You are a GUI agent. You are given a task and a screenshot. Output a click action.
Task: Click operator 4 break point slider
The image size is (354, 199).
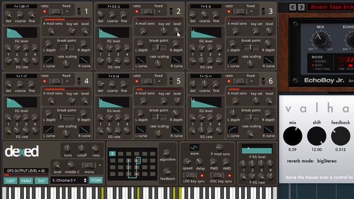coord(67,117)
